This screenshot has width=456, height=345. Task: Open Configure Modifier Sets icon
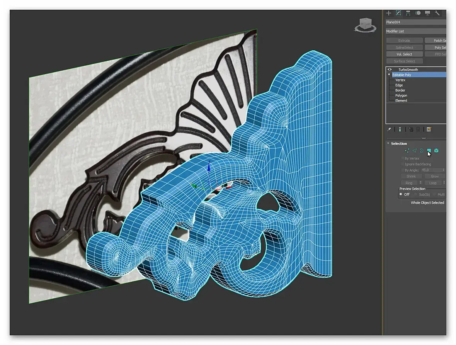(x=429, y=129)
